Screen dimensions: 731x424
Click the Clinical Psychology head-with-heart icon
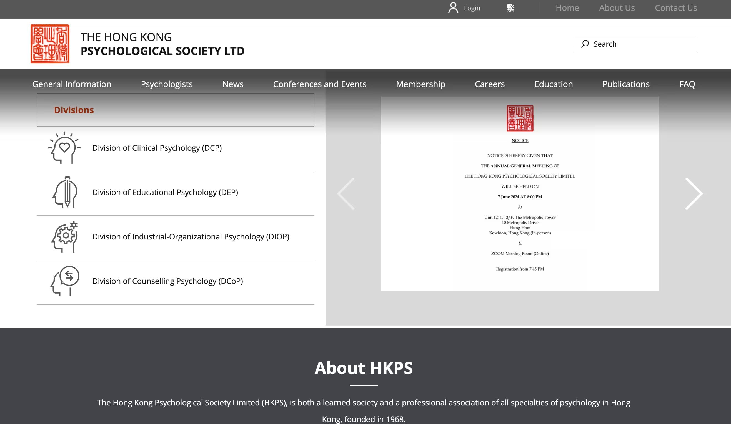64,148
